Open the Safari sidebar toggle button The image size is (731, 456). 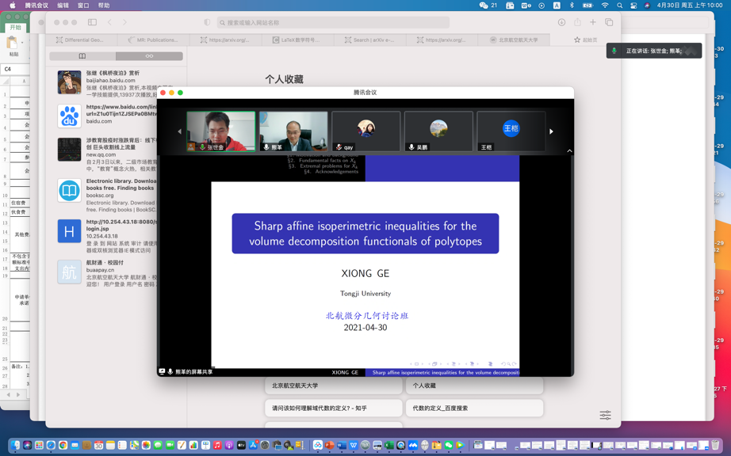point(92,22)
